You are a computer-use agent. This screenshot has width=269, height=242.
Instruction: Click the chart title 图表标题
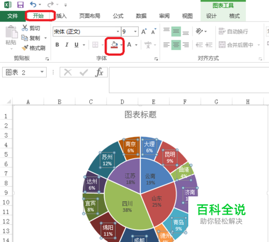[x=140, y=115]
